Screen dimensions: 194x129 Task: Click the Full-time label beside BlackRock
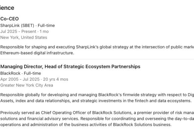click(x=32, y=73)
